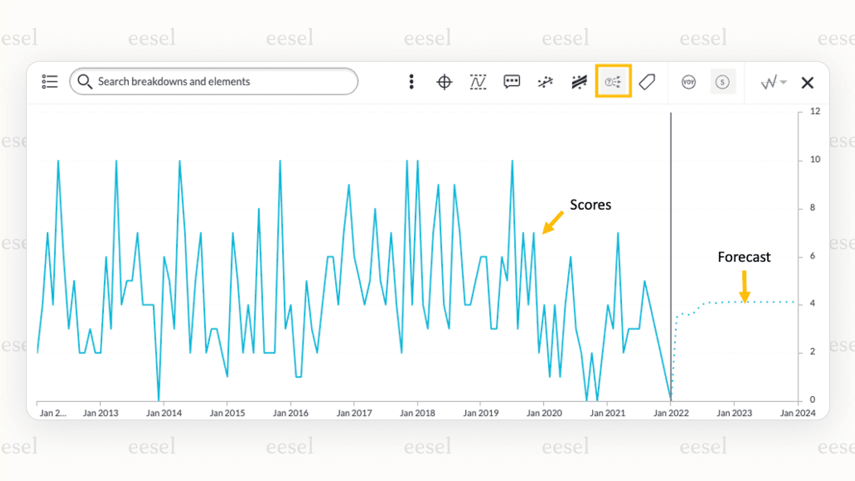855x481 pixels.
Task: Click inside the search breakdowns field
Action: [x=214, y=81]
